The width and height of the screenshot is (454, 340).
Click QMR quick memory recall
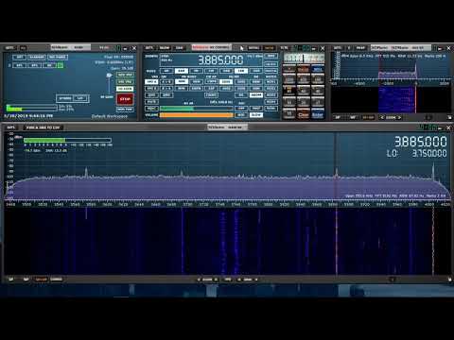pyautogui.click(x=166, y=95)
